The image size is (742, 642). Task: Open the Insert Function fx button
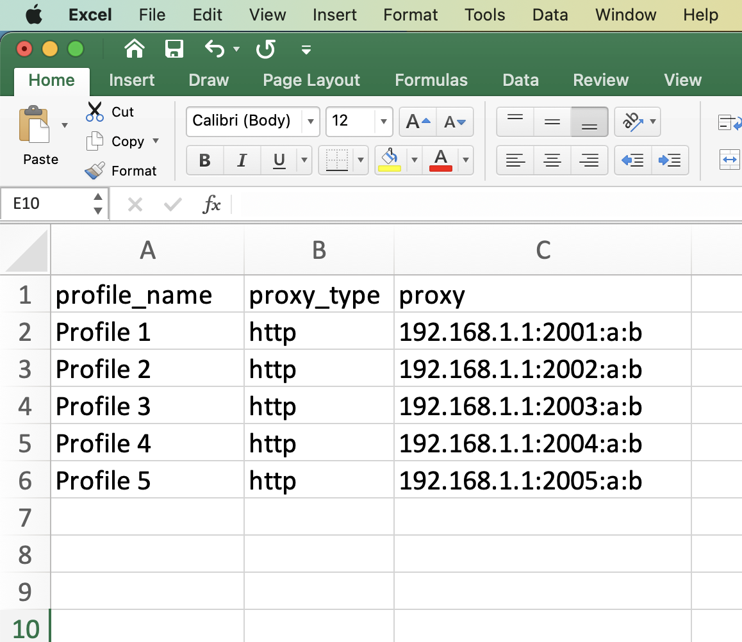click(211, 204)
